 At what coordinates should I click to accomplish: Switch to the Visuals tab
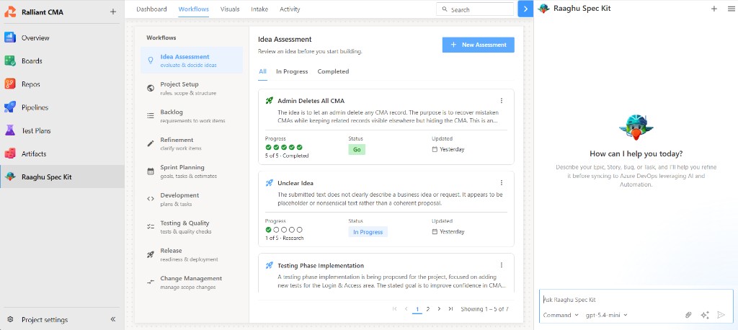[230, 9]
